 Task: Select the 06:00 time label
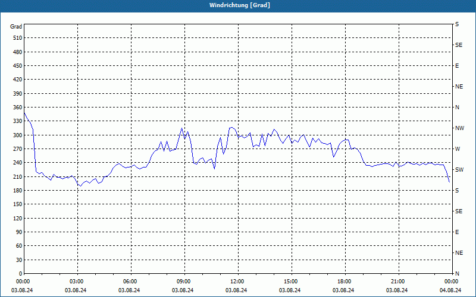(x=130, y=282)
